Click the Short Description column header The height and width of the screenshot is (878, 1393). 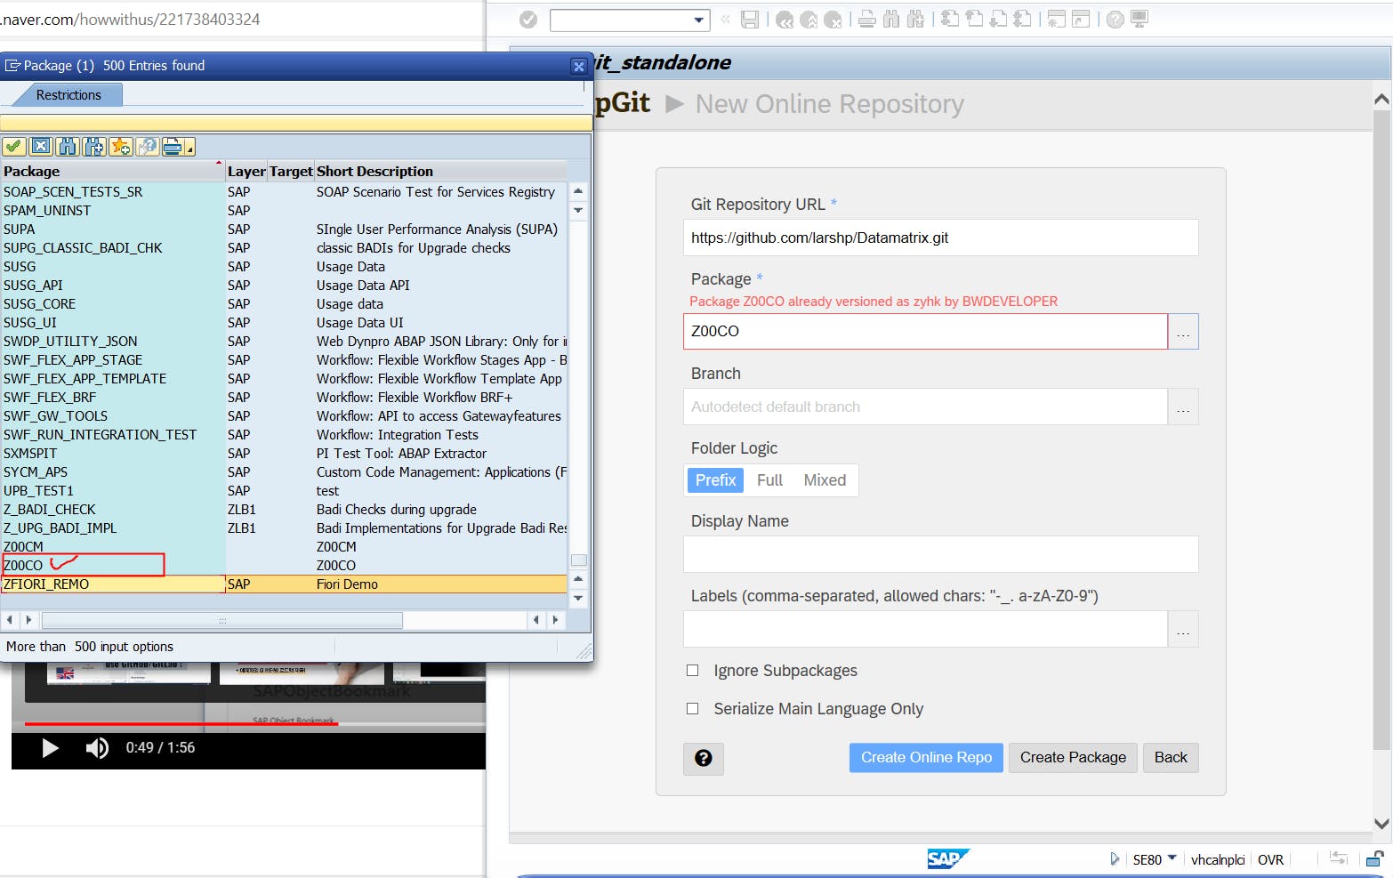[441, 172]
